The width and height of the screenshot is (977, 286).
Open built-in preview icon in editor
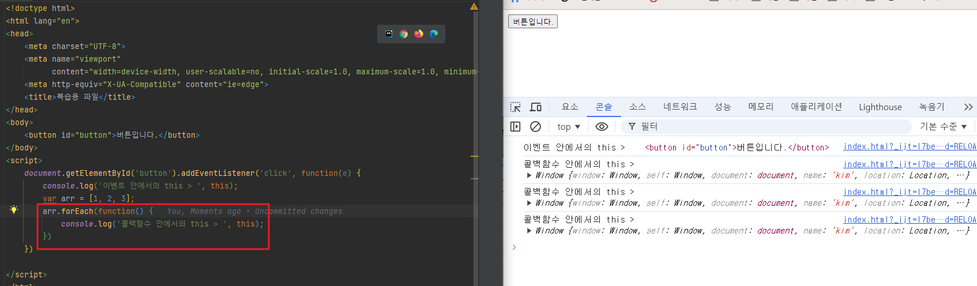(x=389, y=34)
